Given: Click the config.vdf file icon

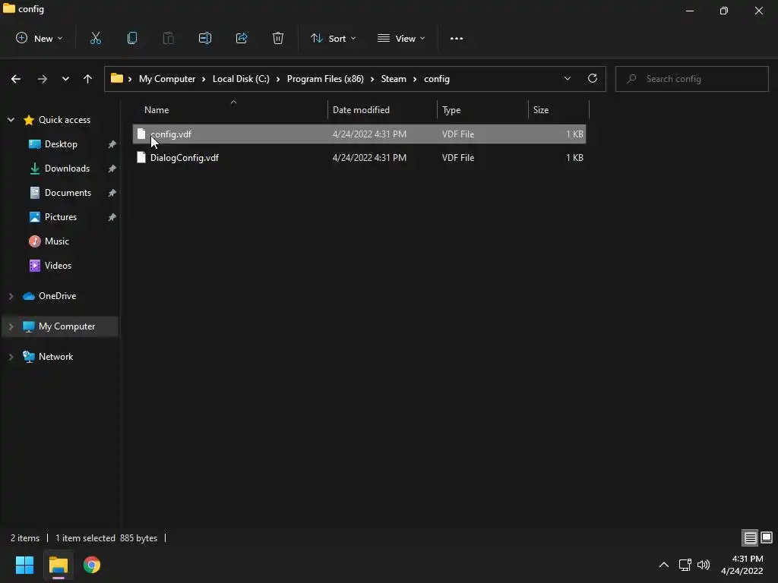Looking at the screenshot, I should [141, 134].
